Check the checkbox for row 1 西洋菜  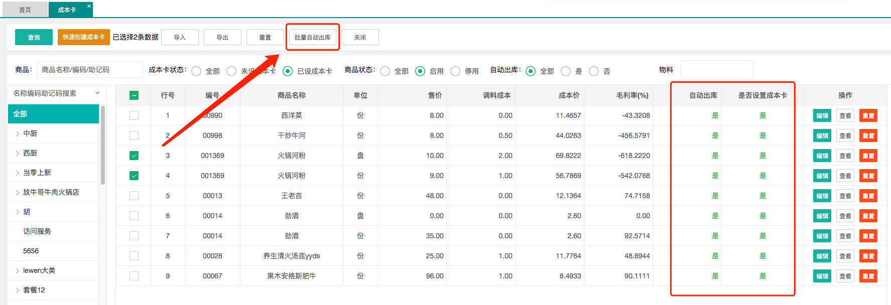click(x=134, y=115)
